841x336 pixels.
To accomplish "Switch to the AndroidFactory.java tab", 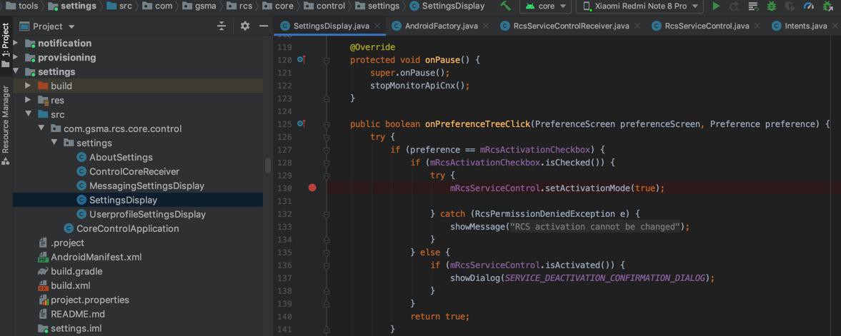I will pos(441,26).
